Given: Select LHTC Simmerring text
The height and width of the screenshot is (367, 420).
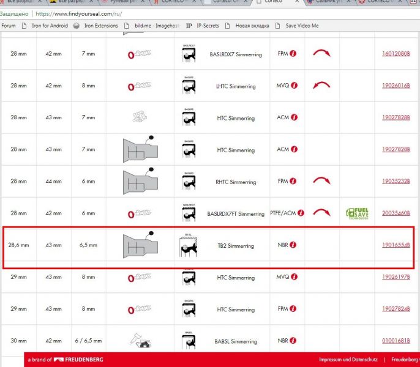Looking at the screenshot, I should (x=236, y=86).
